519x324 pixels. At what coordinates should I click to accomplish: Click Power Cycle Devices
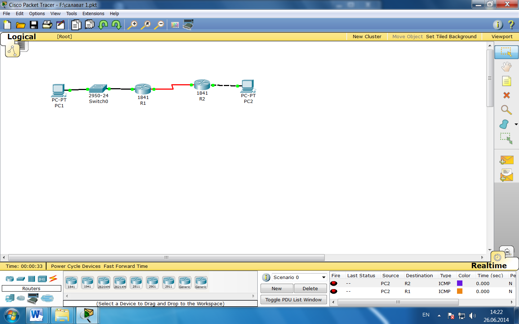(76, 266)
